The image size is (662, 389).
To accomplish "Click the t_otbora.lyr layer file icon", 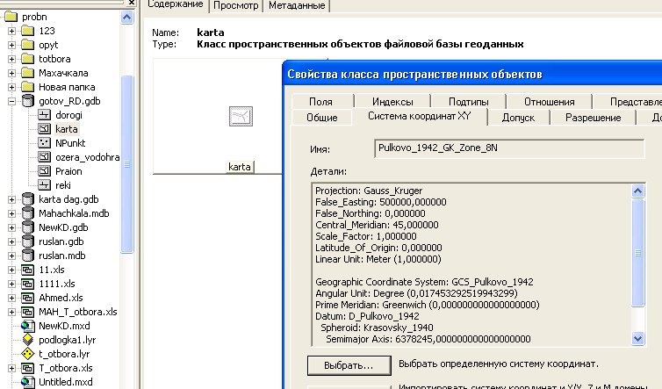I will pos(28,354).
